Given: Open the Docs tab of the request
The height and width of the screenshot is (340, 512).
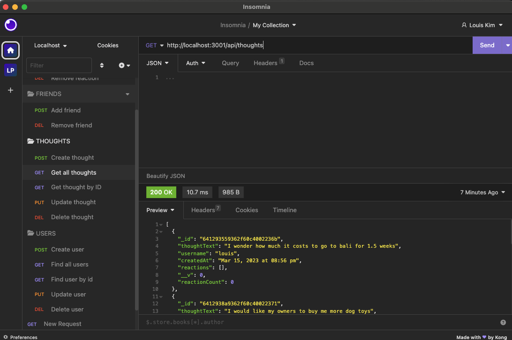Looking at the screenshot, I should click(x=306, y=63).
